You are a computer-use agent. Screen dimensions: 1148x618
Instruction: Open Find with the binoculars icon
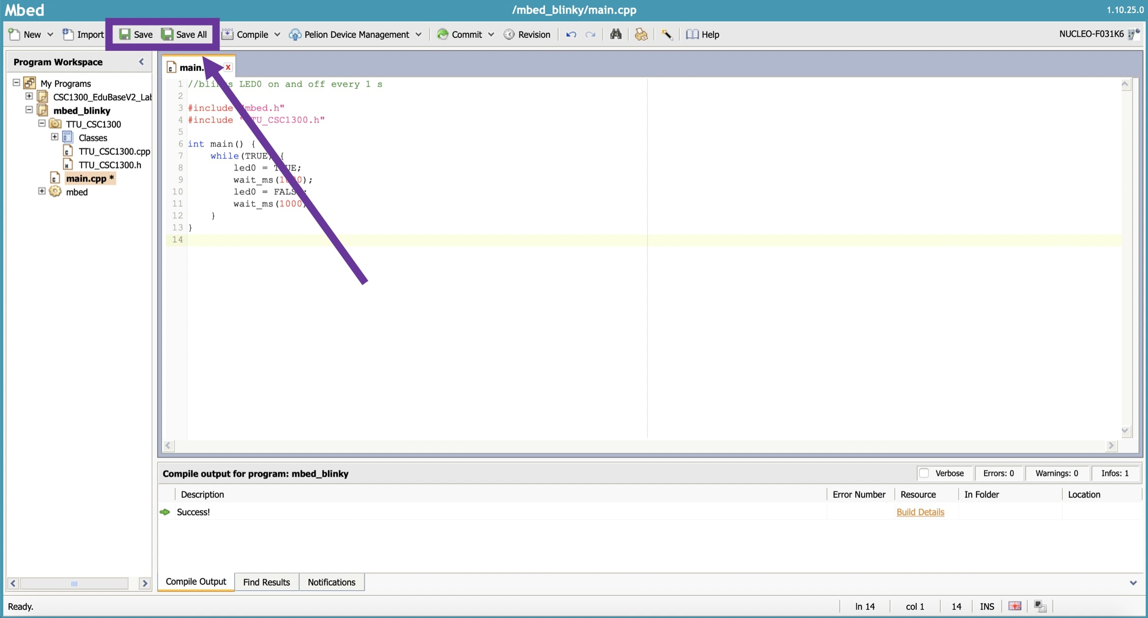click(616, 34)
